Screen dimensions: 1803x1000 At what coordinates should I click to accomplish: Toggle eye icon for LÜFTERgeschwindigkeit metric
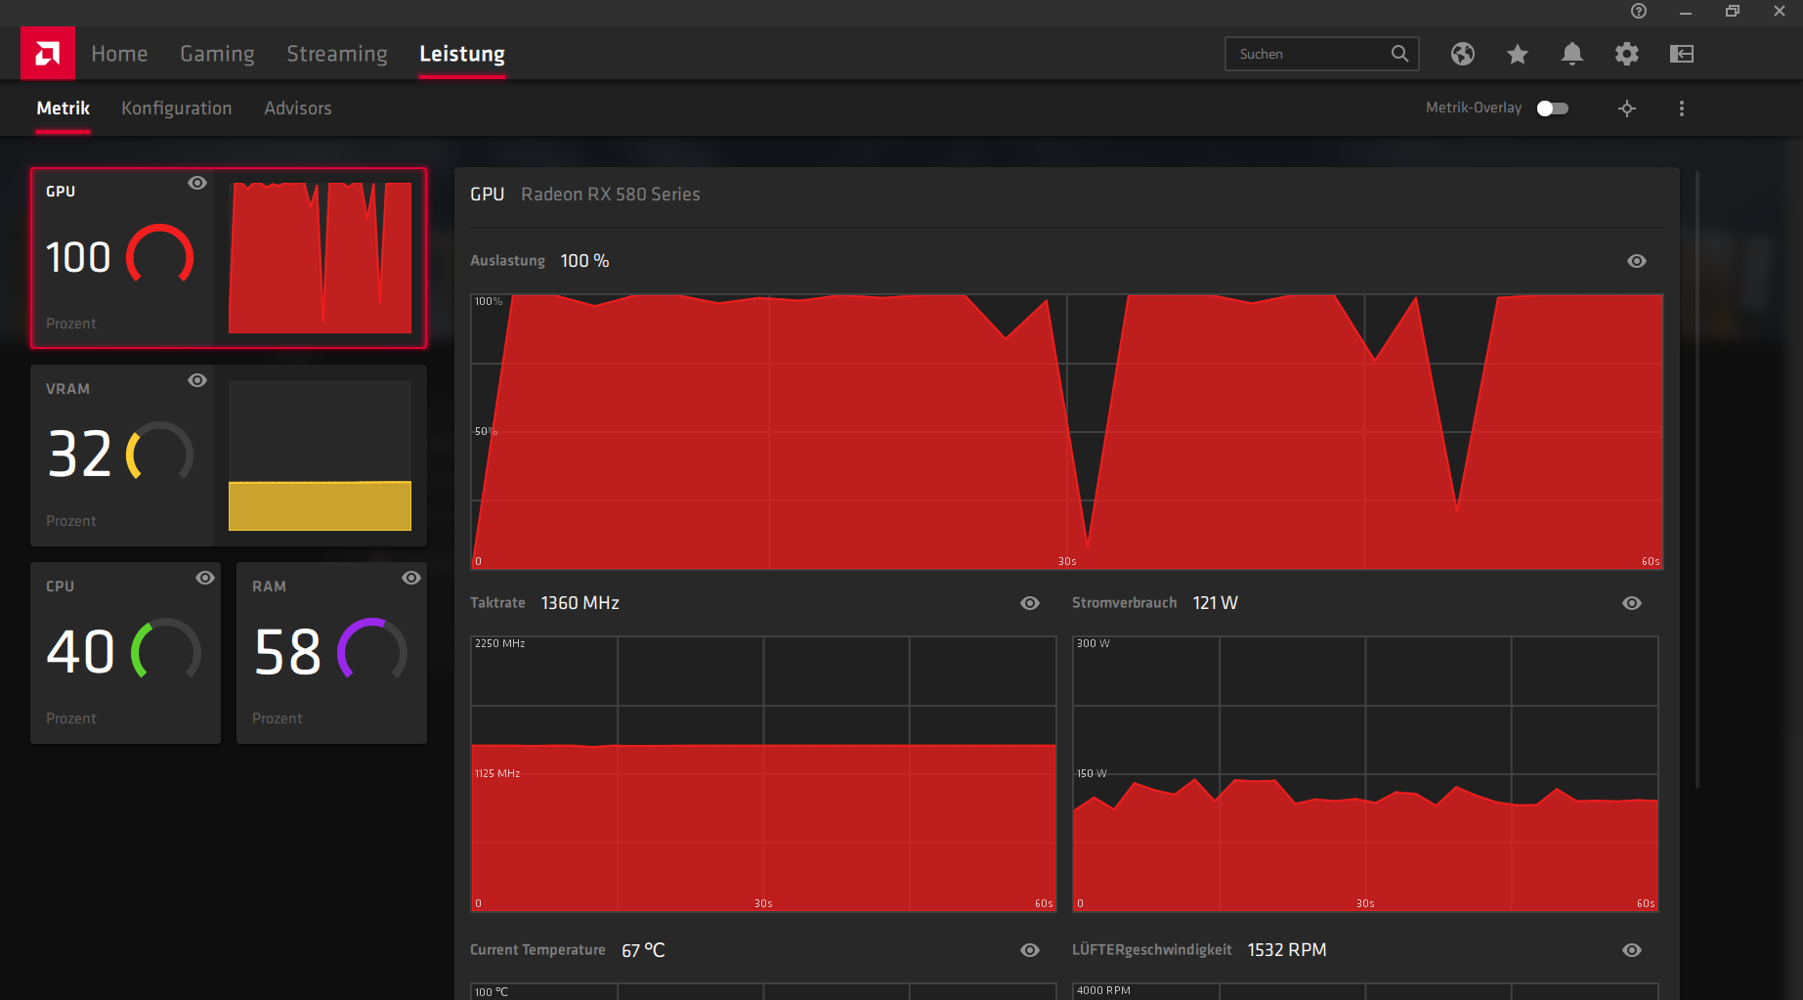1632,950
